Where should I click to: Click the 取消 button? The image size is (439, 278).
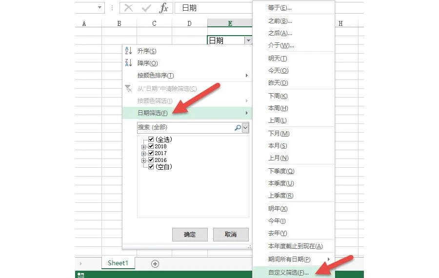point(231,234)
